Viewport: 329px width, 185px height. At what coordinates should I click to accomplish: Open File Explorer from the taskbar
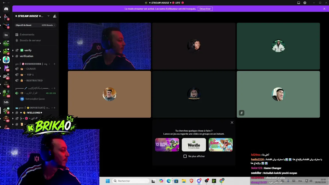(x=184, y=181)
